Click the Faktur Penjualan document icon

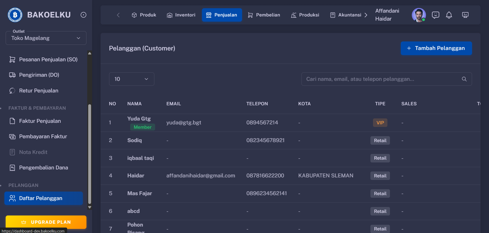[12, 121]
